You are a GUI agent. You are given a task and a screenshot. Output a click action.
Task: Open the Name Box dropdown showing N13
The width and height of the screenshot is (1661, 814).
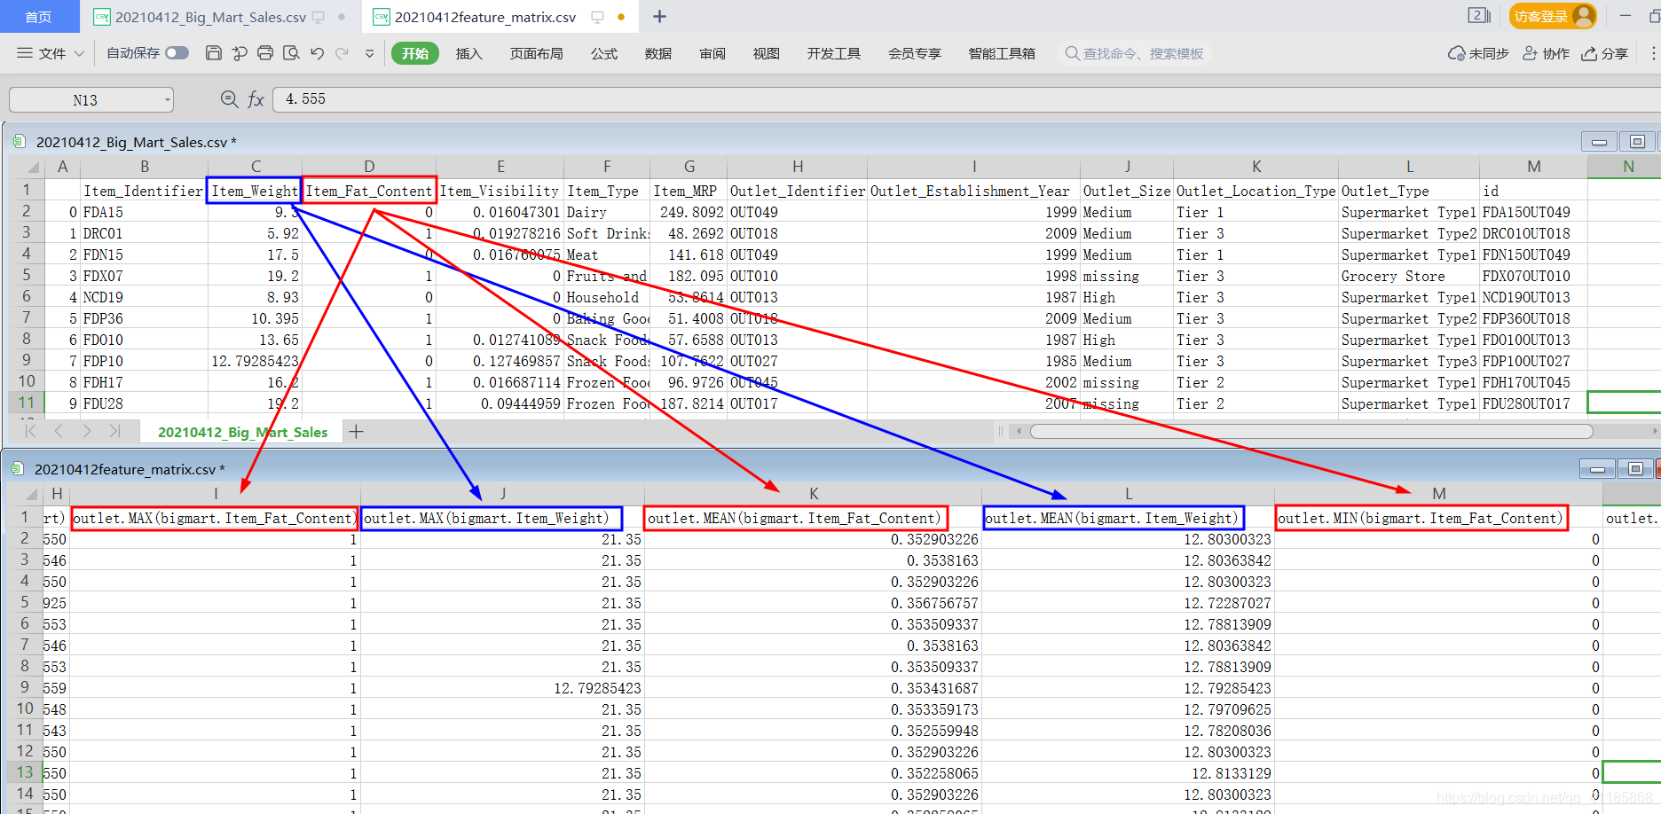[169, 99]
